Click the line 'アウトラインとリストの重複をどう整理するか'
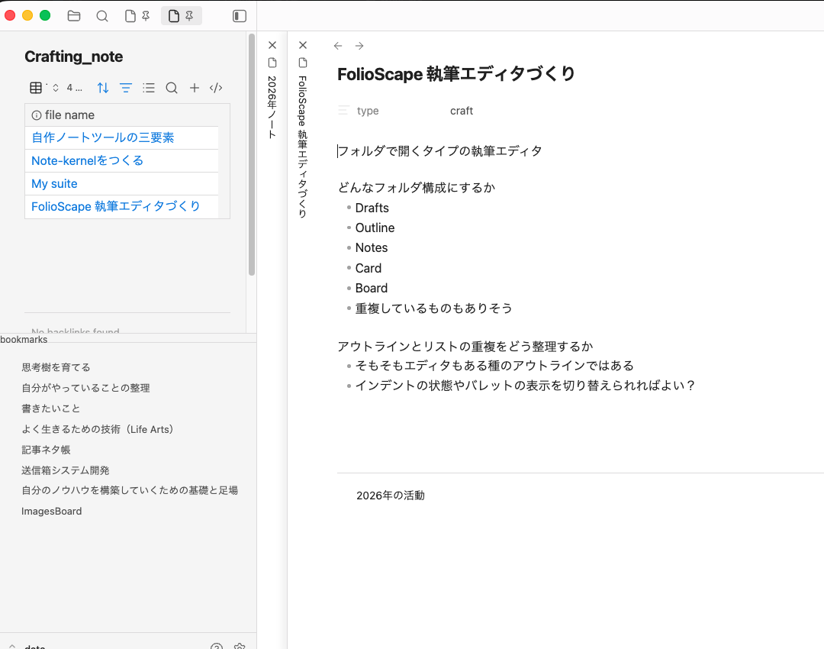Image resolution: width=824 pixels, height=649 pixels. (x=465, y=347)
